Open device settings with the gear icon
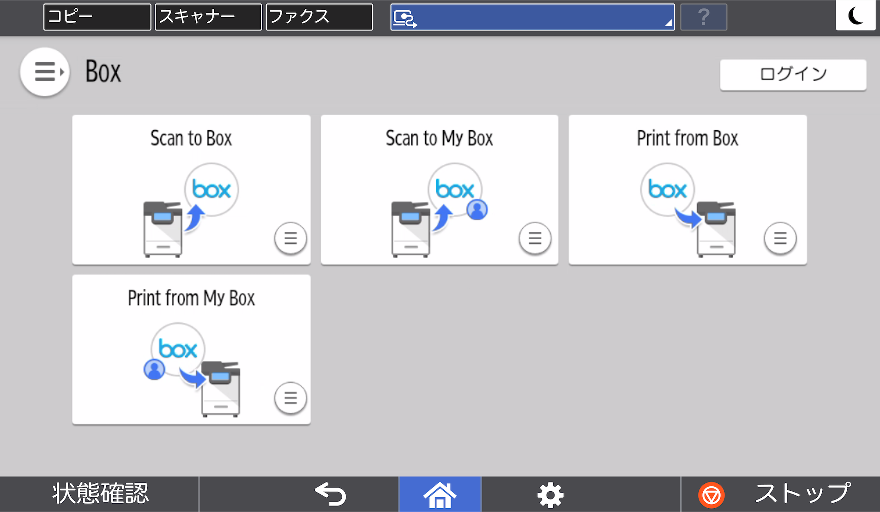The width and height of the screenshot is (880, 512). point(550,494)
